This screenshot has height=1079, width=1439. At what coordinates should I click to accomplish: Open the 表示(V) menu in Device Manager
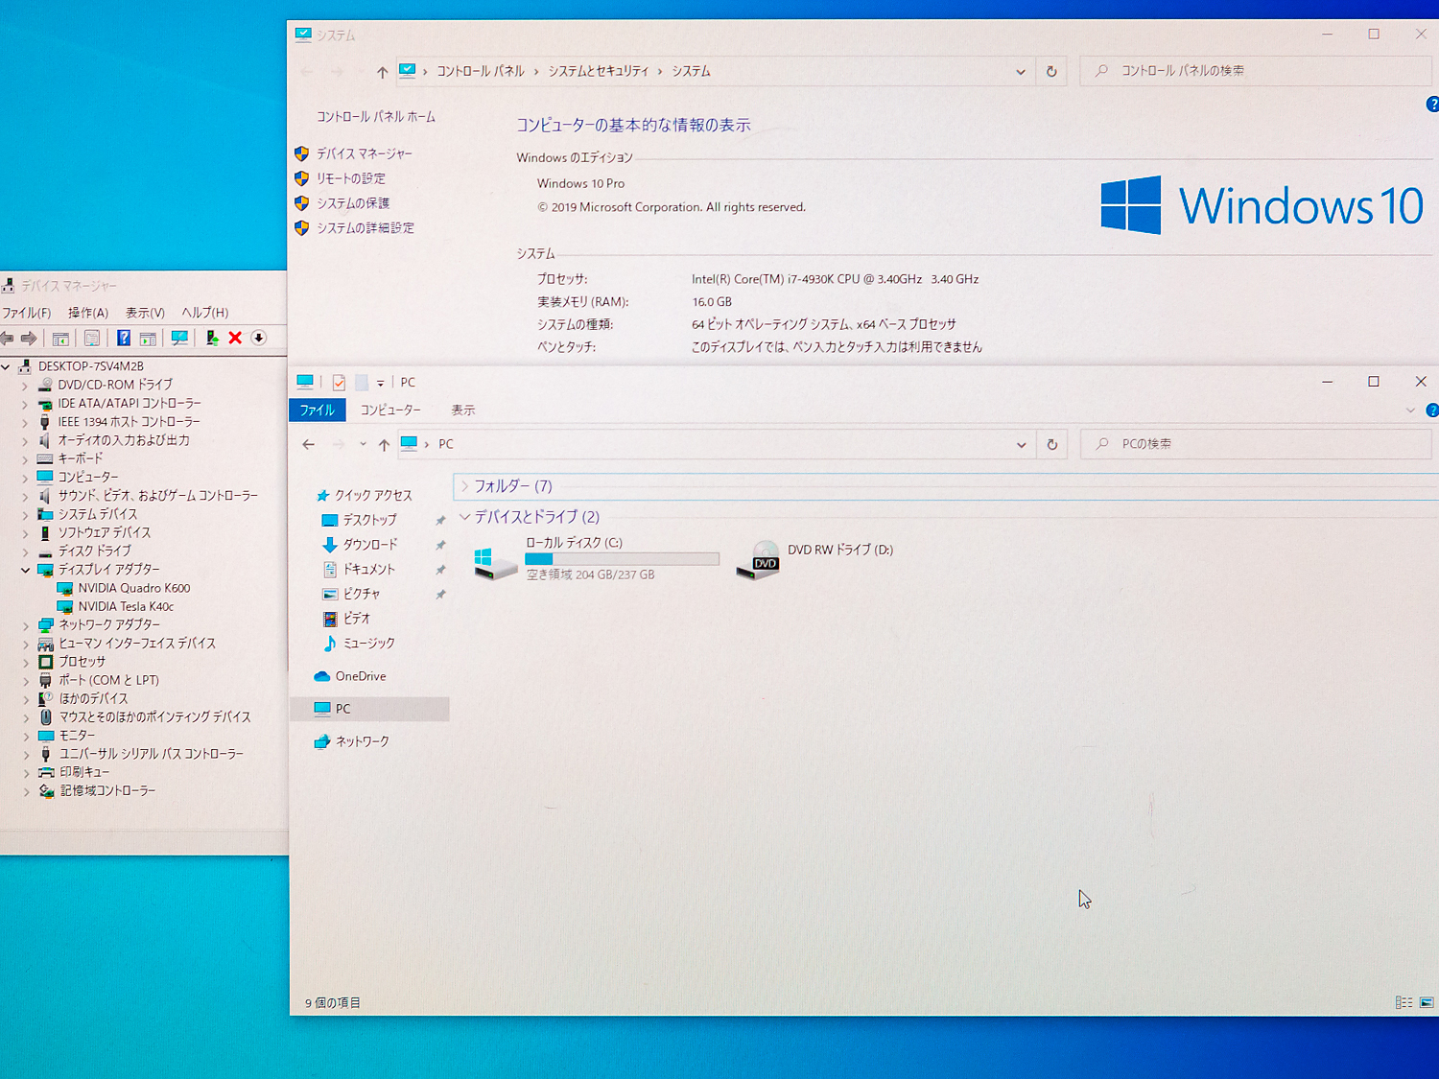[x=145, y=313]
